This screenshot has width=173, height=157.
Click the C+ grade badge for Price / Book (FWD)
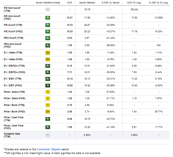coord(48,112)
